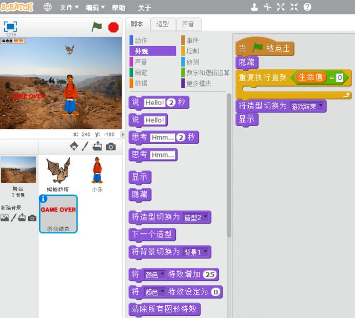This screenshot has height=318, width=355.
Task: Choose the 事件 block category
Action: click(x=192, y=41)
